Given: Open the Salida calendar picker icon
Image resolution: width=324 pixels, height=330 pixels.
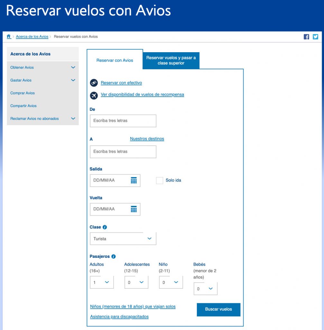Looking at the screenshot, I should point(134,180).
